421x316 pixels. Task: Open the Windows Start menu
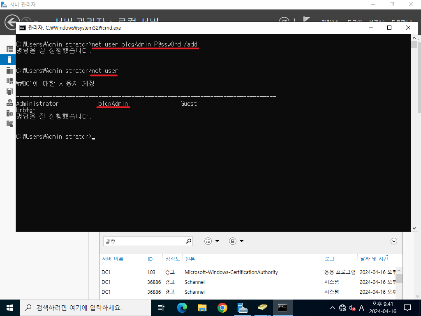[10, 308]
